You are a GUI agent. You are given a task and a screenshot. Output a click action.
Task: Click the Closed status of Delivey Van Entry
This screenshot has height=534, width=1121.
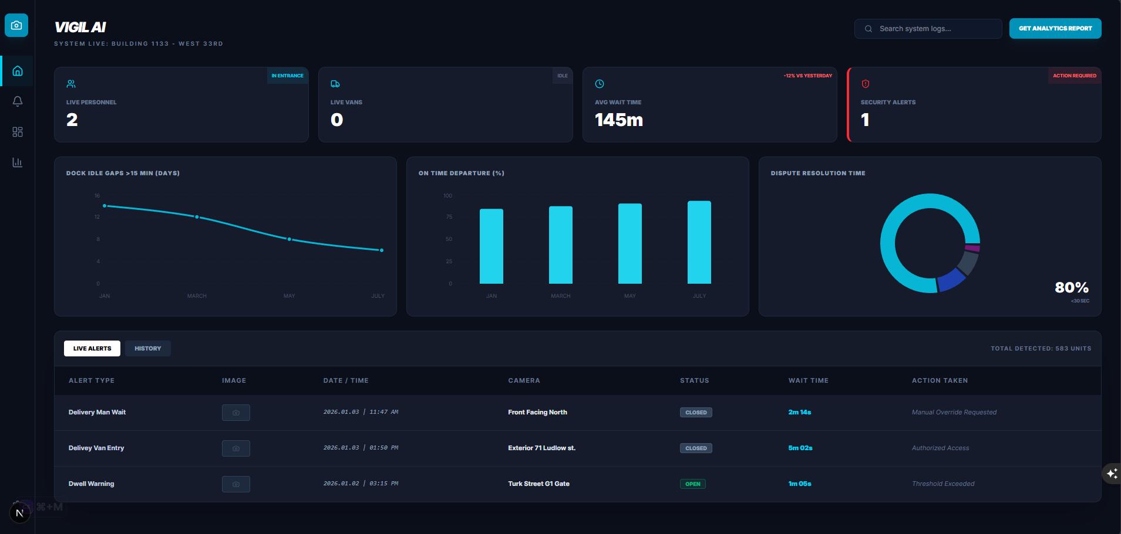pyautogui.click(x=696, y=448)
